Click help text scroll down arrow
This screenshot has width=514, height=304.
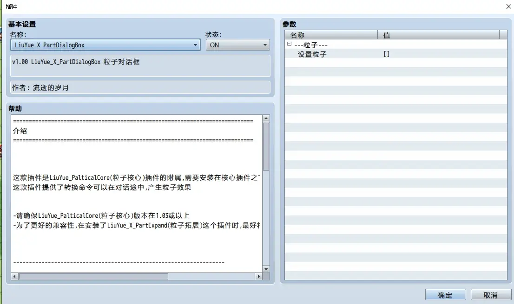pyautogui.click(x=266, y=269)
